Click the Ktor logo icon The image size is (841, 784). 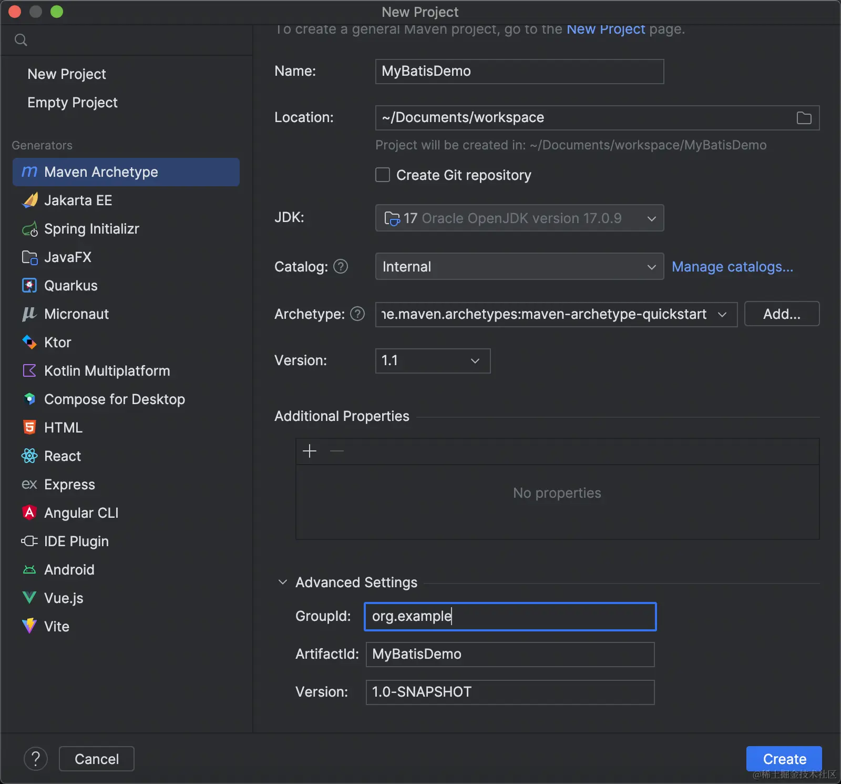(30, 343)
